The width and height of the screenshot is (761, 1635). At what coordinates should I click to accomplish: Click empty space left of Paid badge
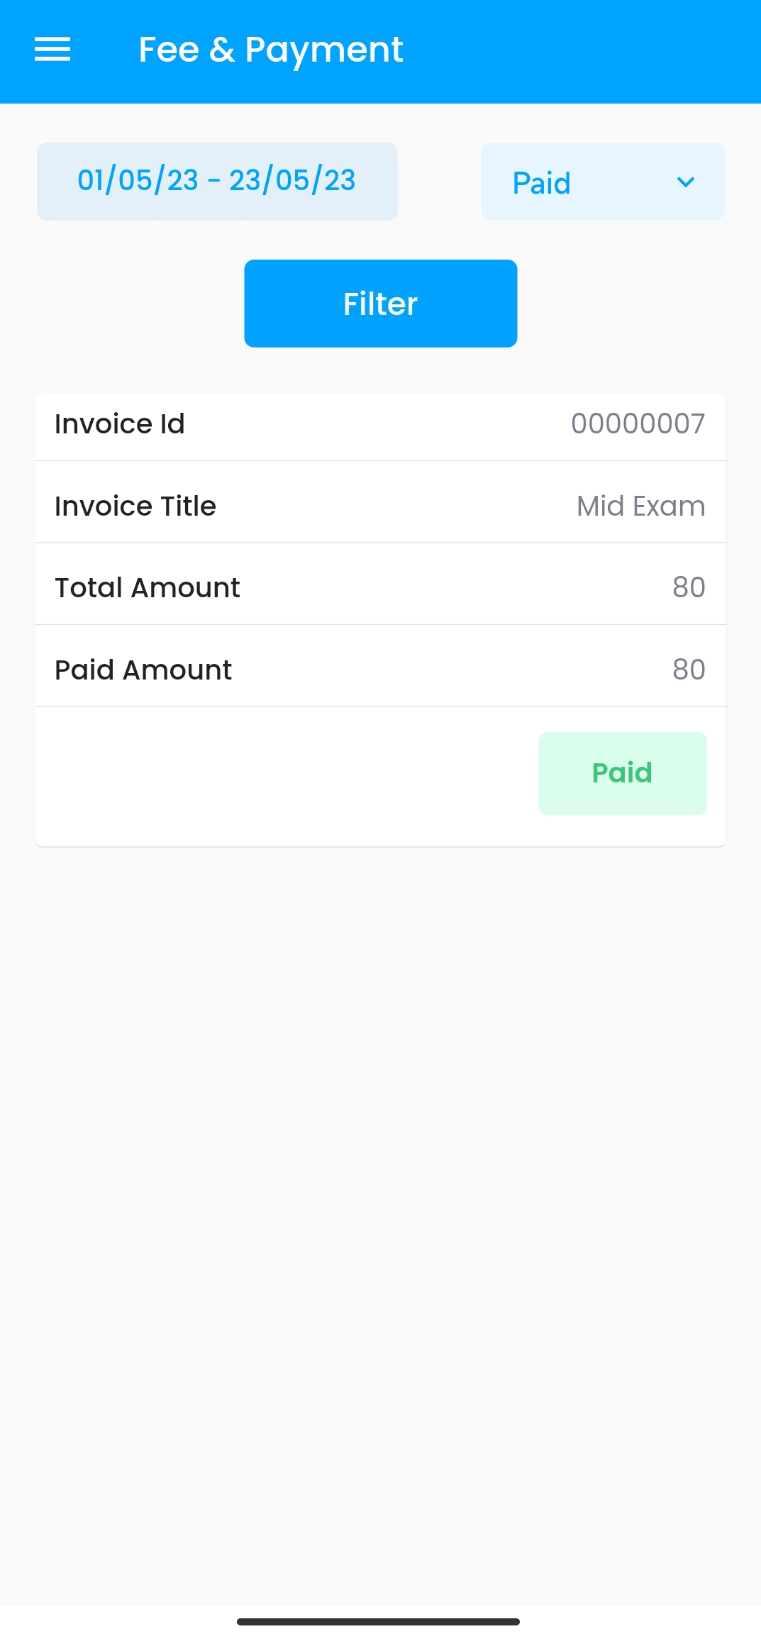click(284, 775)
